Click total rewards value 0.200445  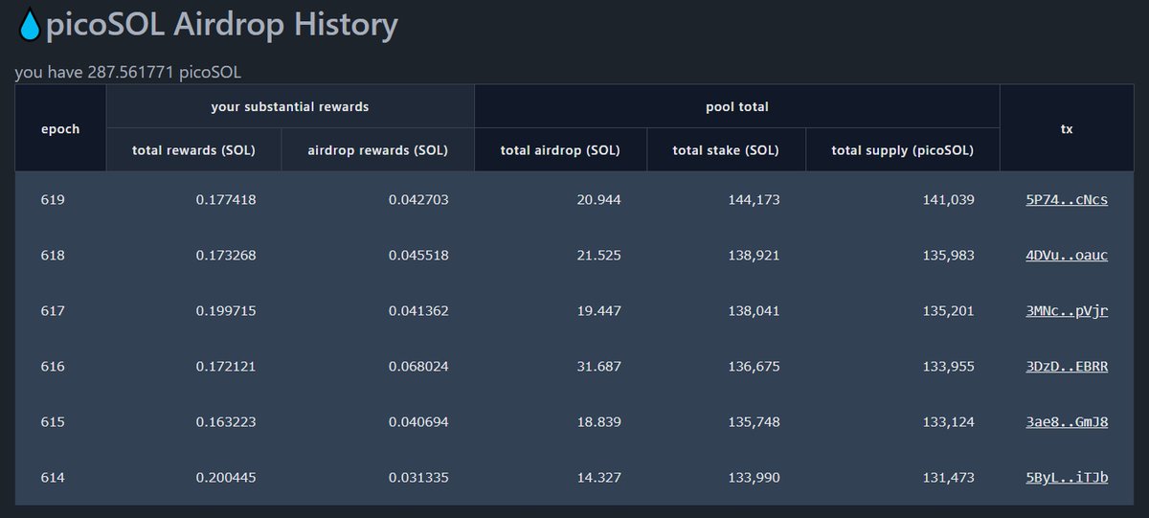tap(226, 478)
